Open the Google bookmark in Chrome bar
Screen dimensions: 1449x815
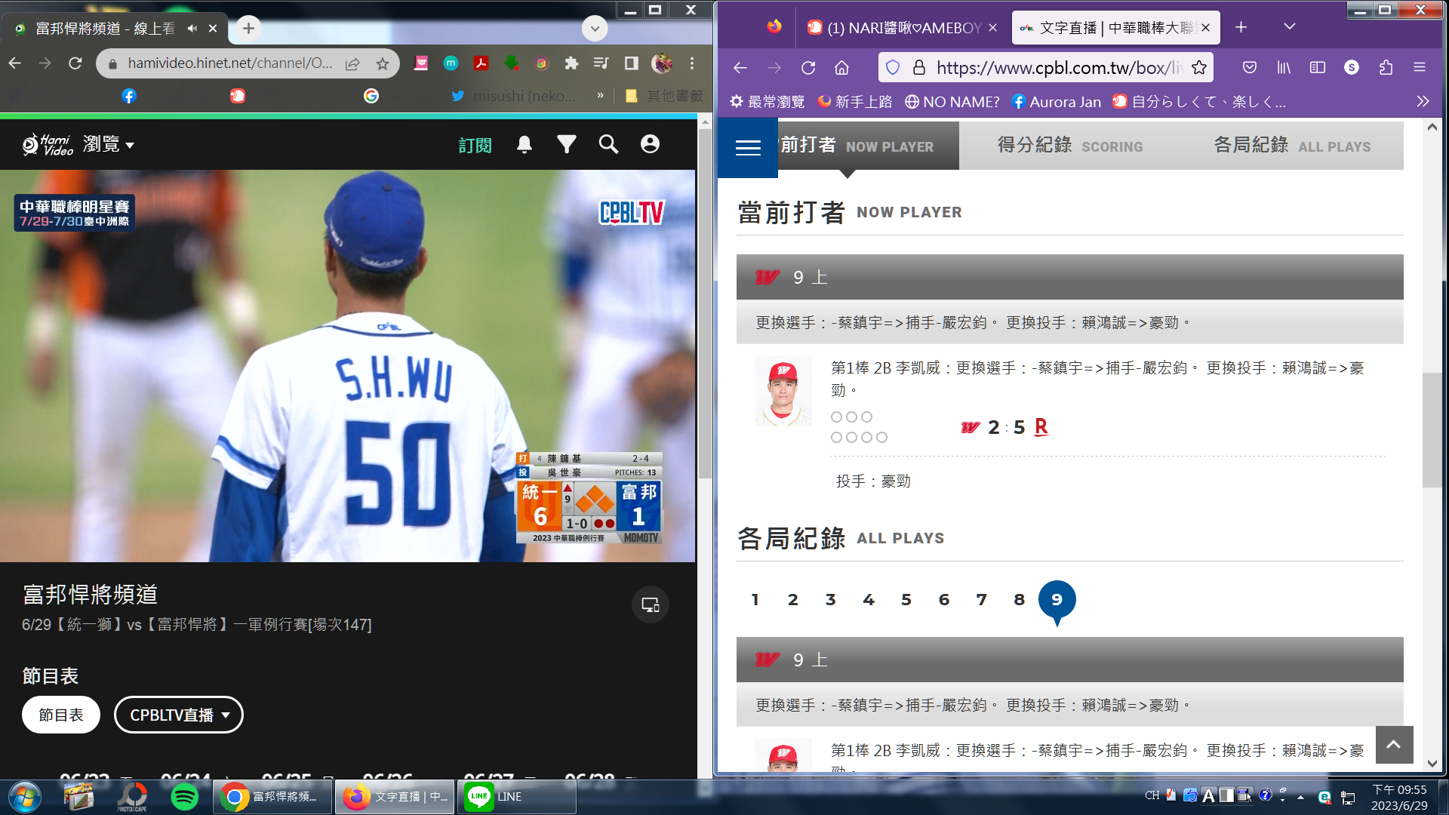click(x=371, y=96)
